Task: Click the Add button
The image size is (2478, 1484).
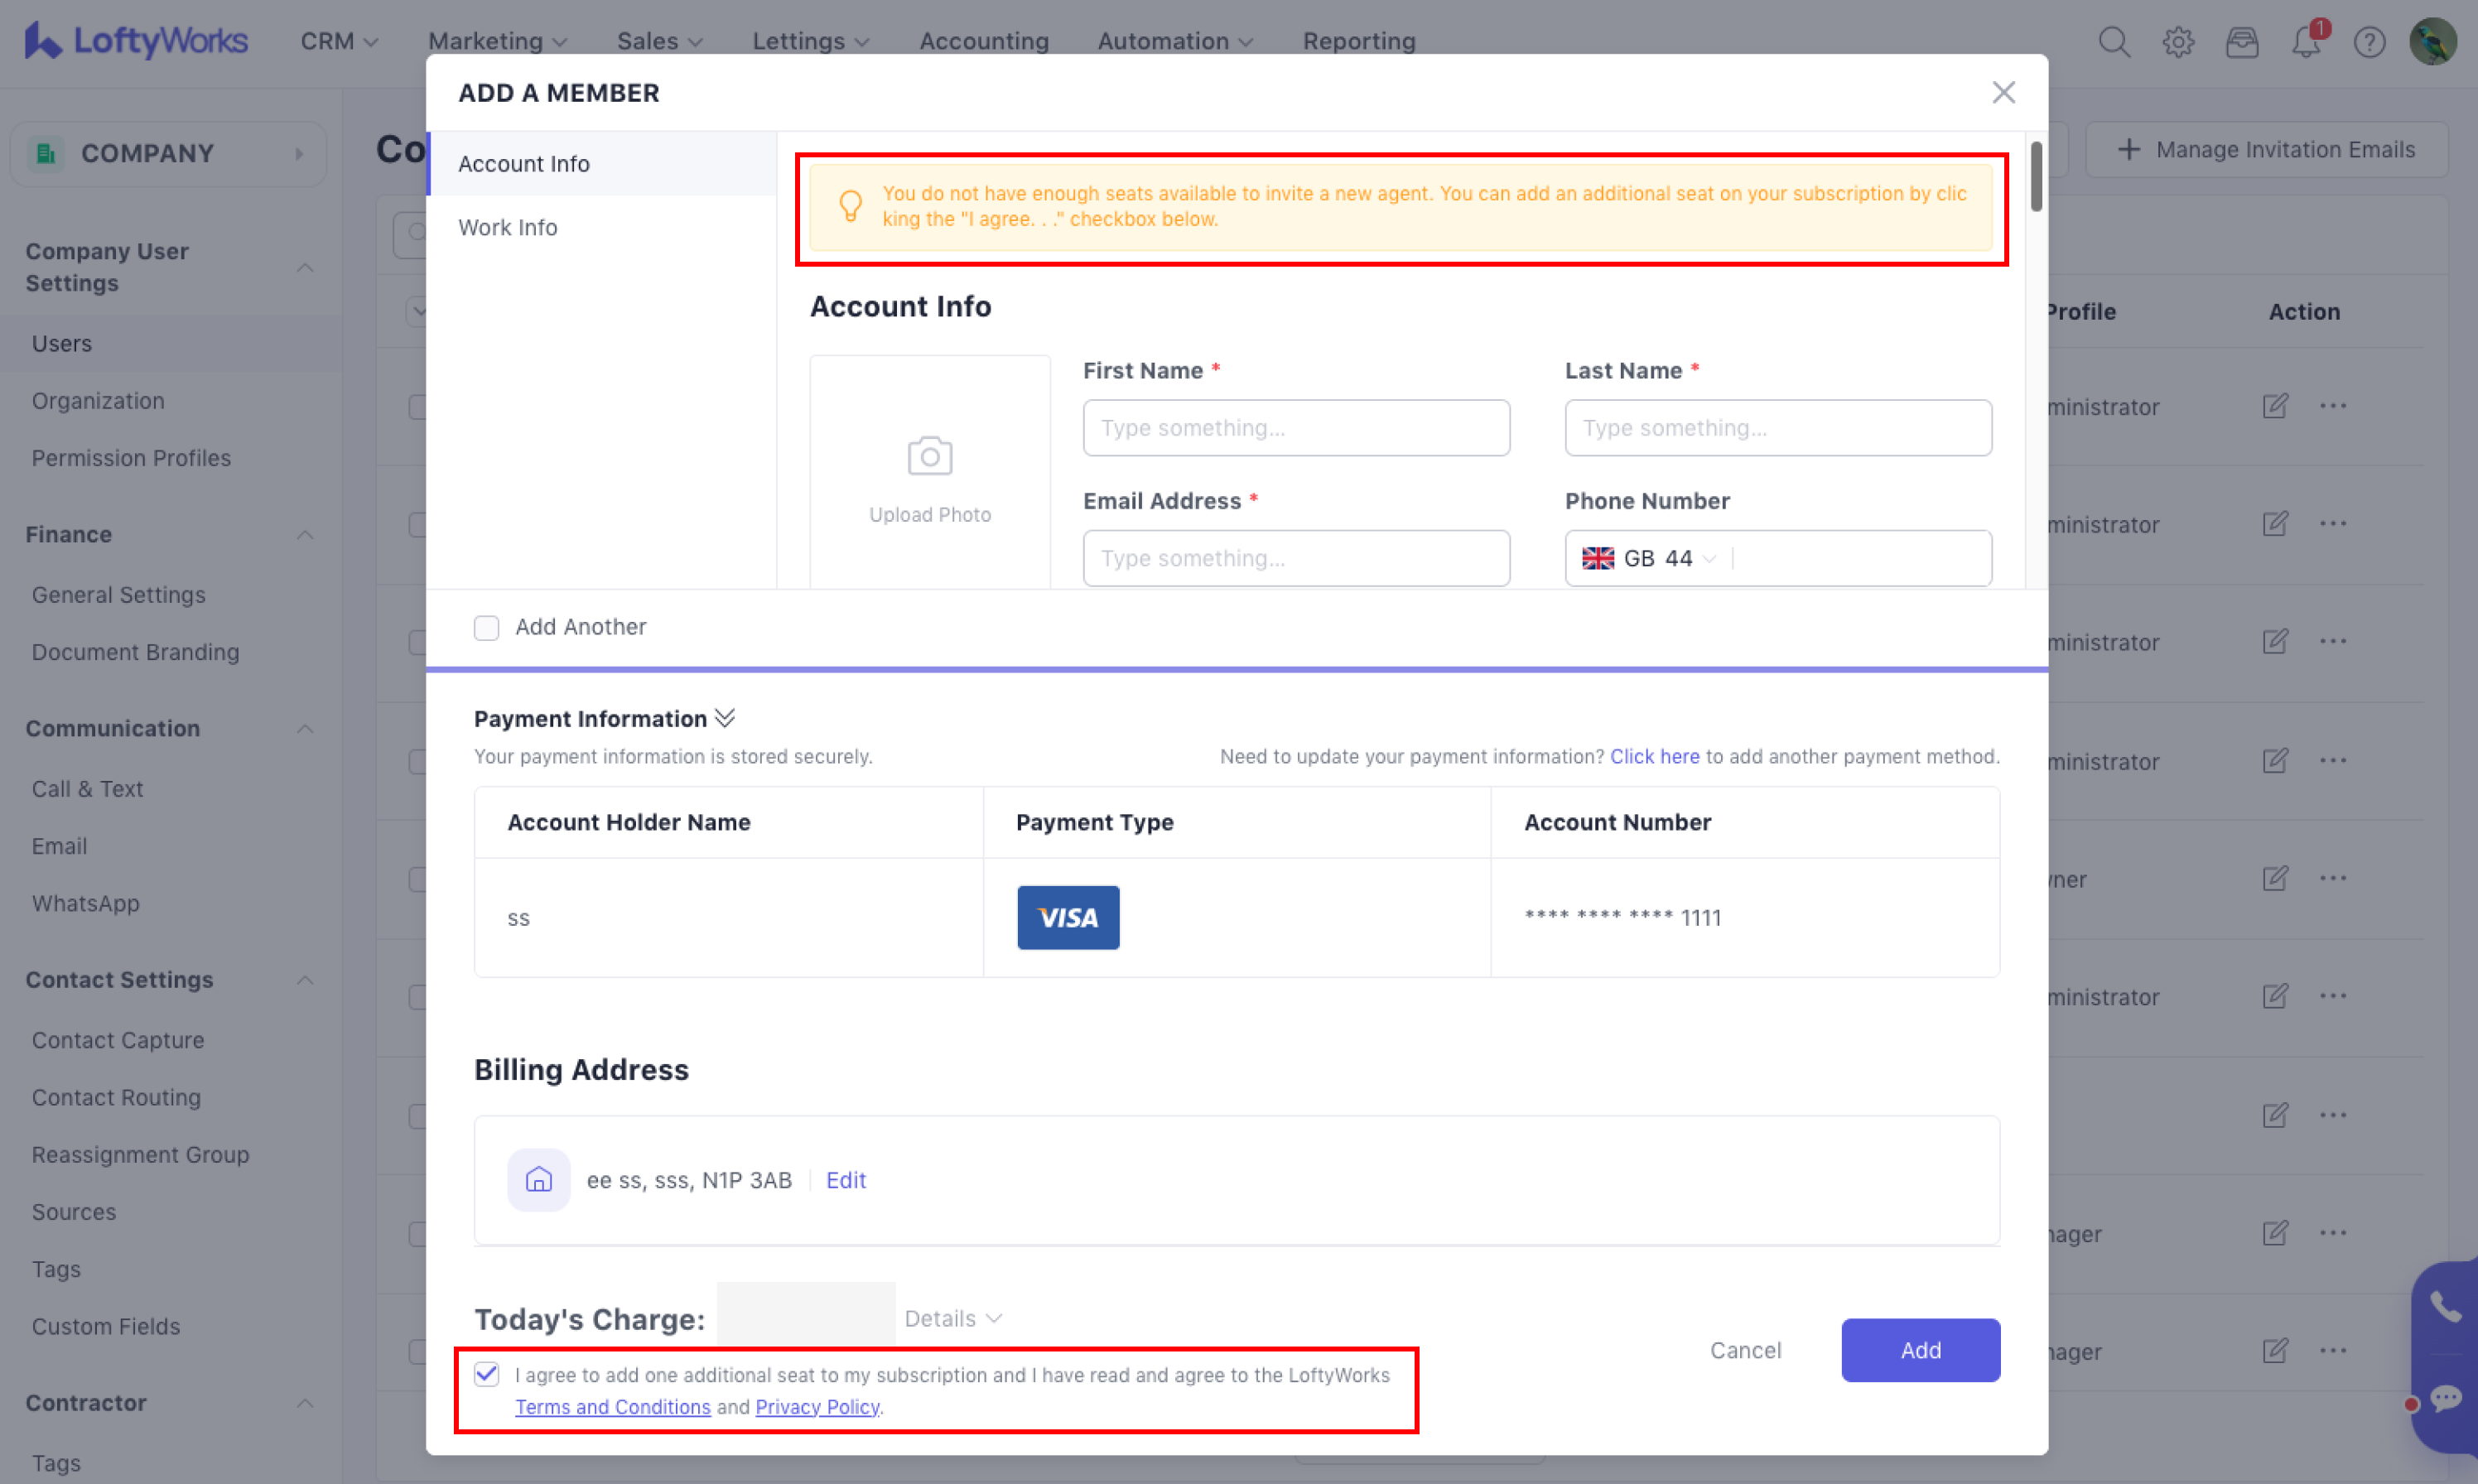Action: point(1919,1349)
